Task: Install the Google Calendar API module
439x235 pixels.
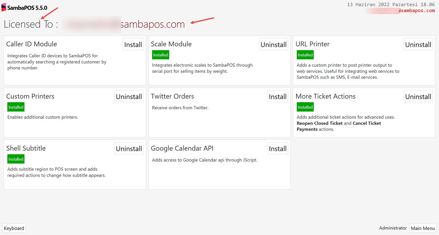Action: coord(277,148)
